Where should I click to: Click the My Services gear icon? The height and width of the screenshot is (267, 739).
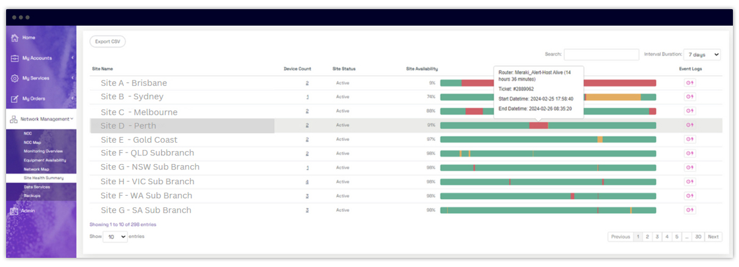point(15,79)
